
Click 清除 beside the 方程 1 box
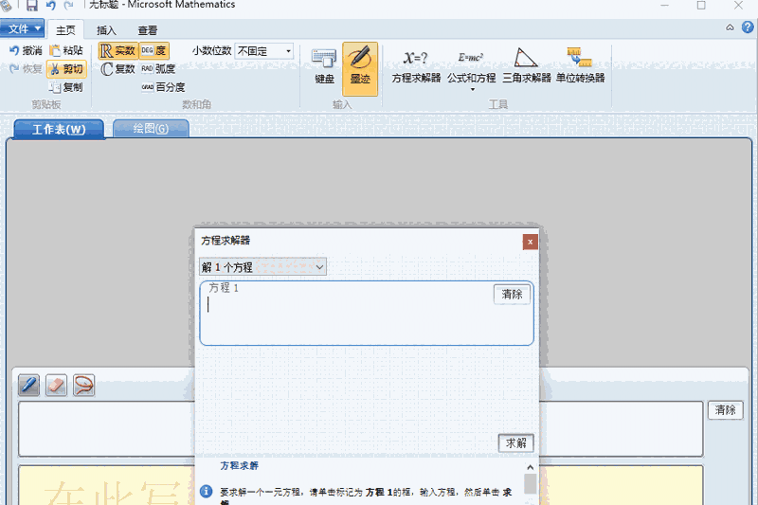[x=512, y=295]
